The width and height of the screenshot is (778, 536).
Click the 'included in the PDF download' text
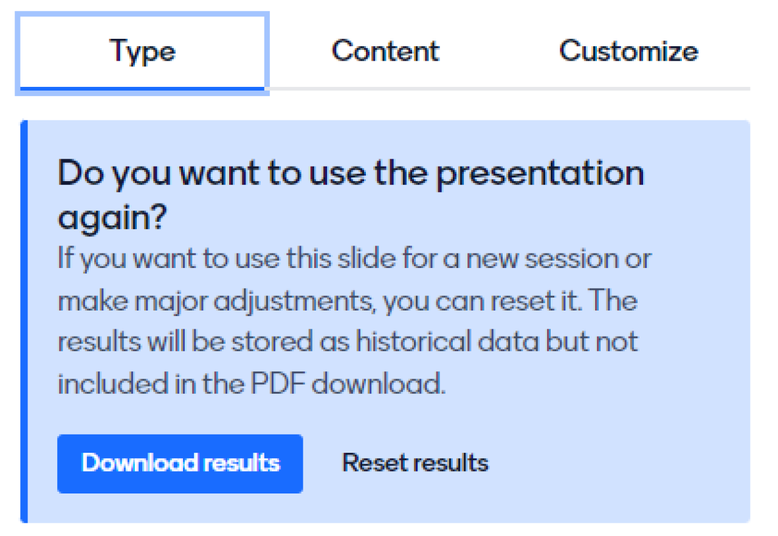point(251,383)
